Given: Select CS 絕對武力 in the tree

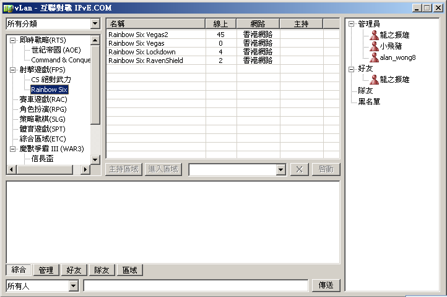Looking at the screenshot, I should (51, 80).
